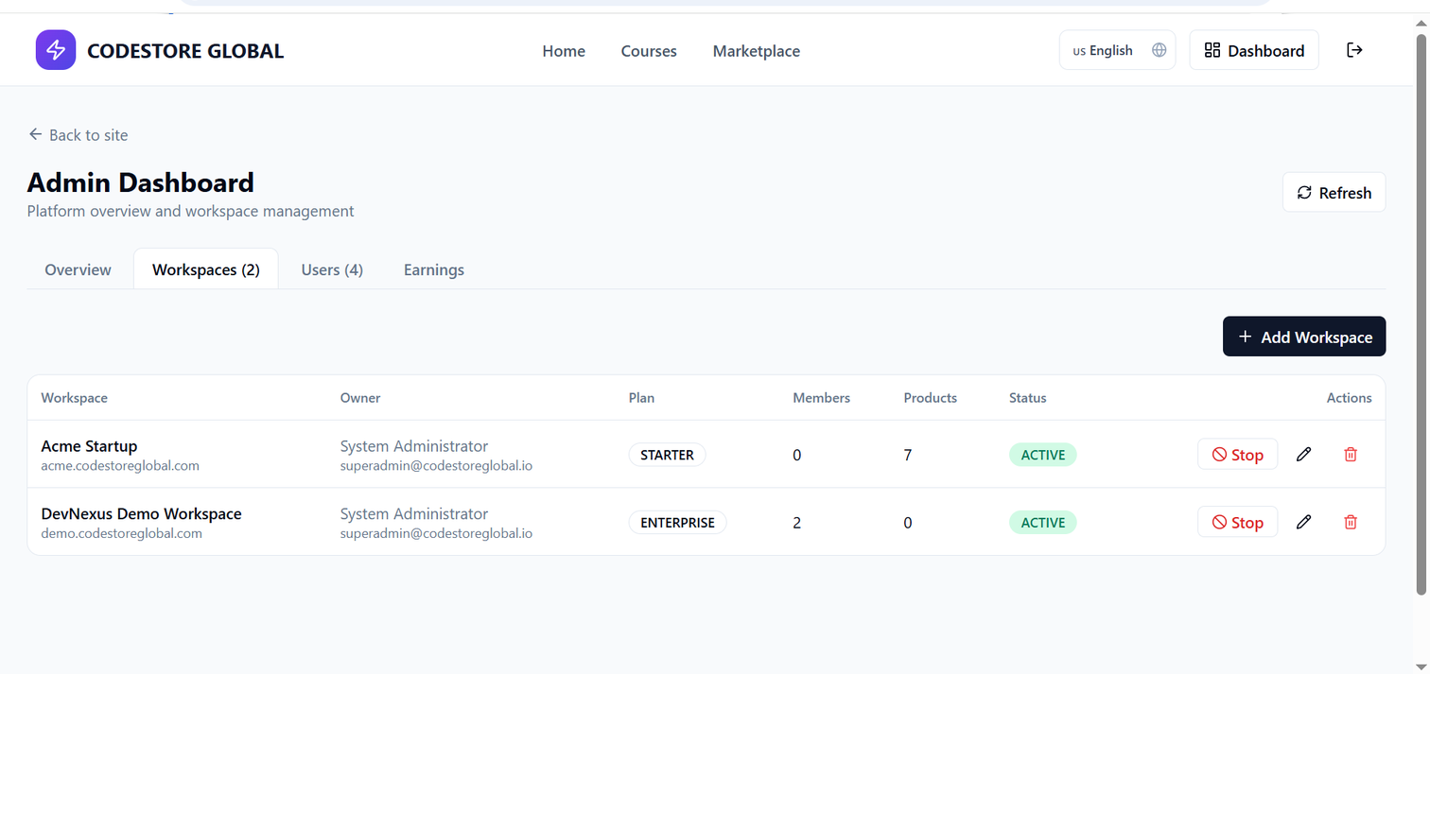Switch to the Users (4) tab

click(x=332, y=269)
